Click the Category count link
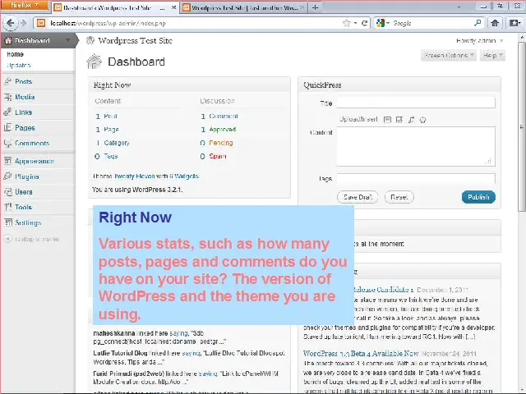The height and width of the screenshot is (394, 526). tap(117, 143)
